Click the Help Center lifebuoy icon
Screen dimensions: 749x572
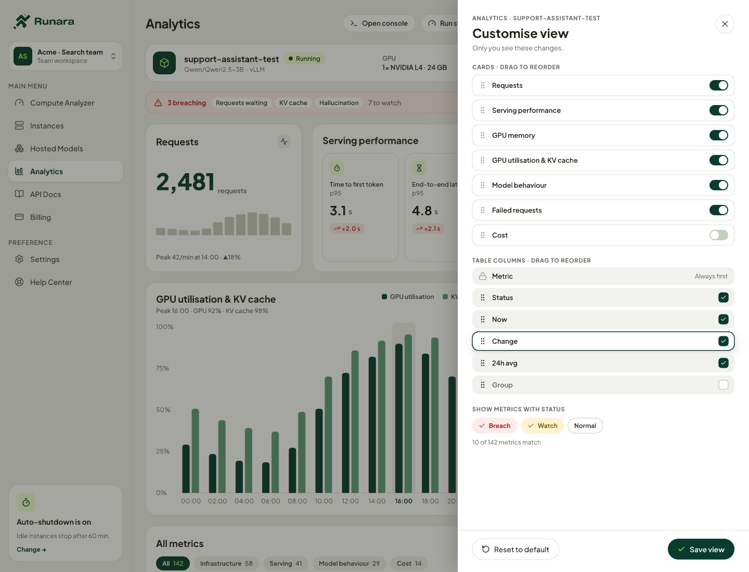(x=19, y=282)
